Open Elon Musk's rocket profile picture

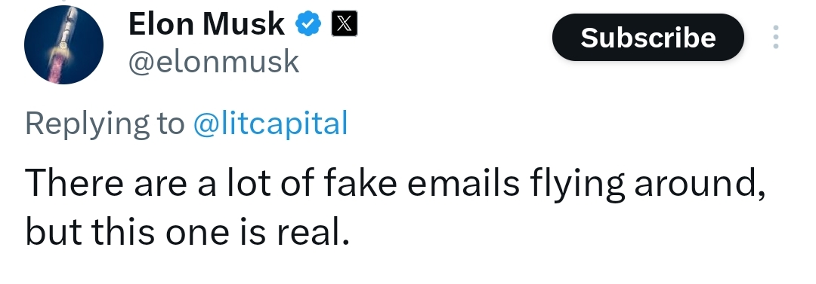click(x=64, y=44)
